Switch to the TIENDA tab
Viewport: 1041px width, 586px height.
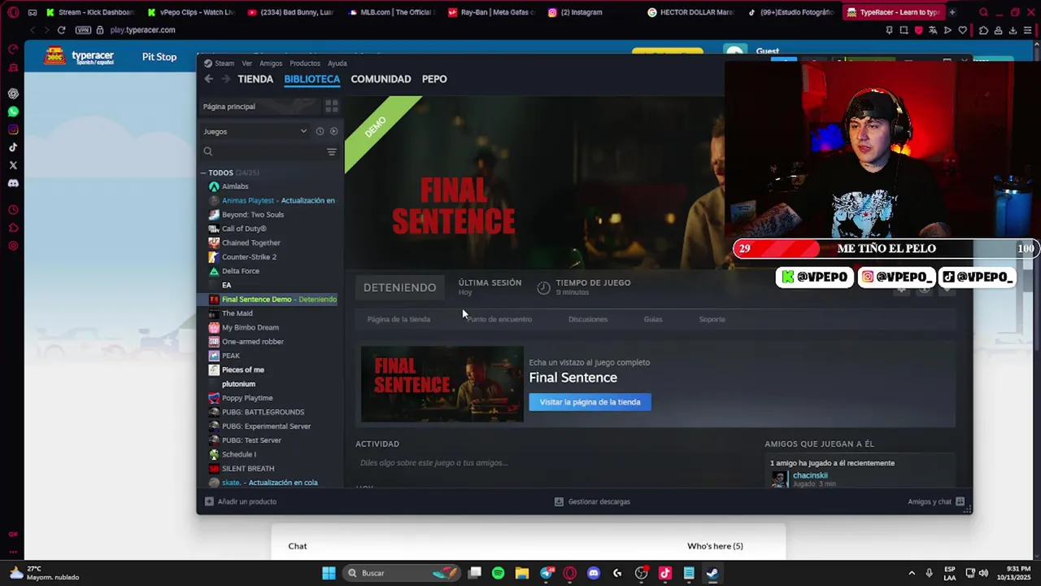pos(255,79)
